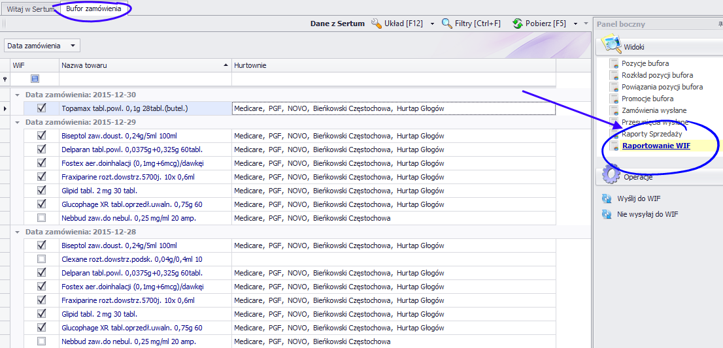Viewport: 723px width, 348px height.
Task: Uncheck WiF checkbox for Topamax tabl.powl.
Action: click(x=42, y=108)
